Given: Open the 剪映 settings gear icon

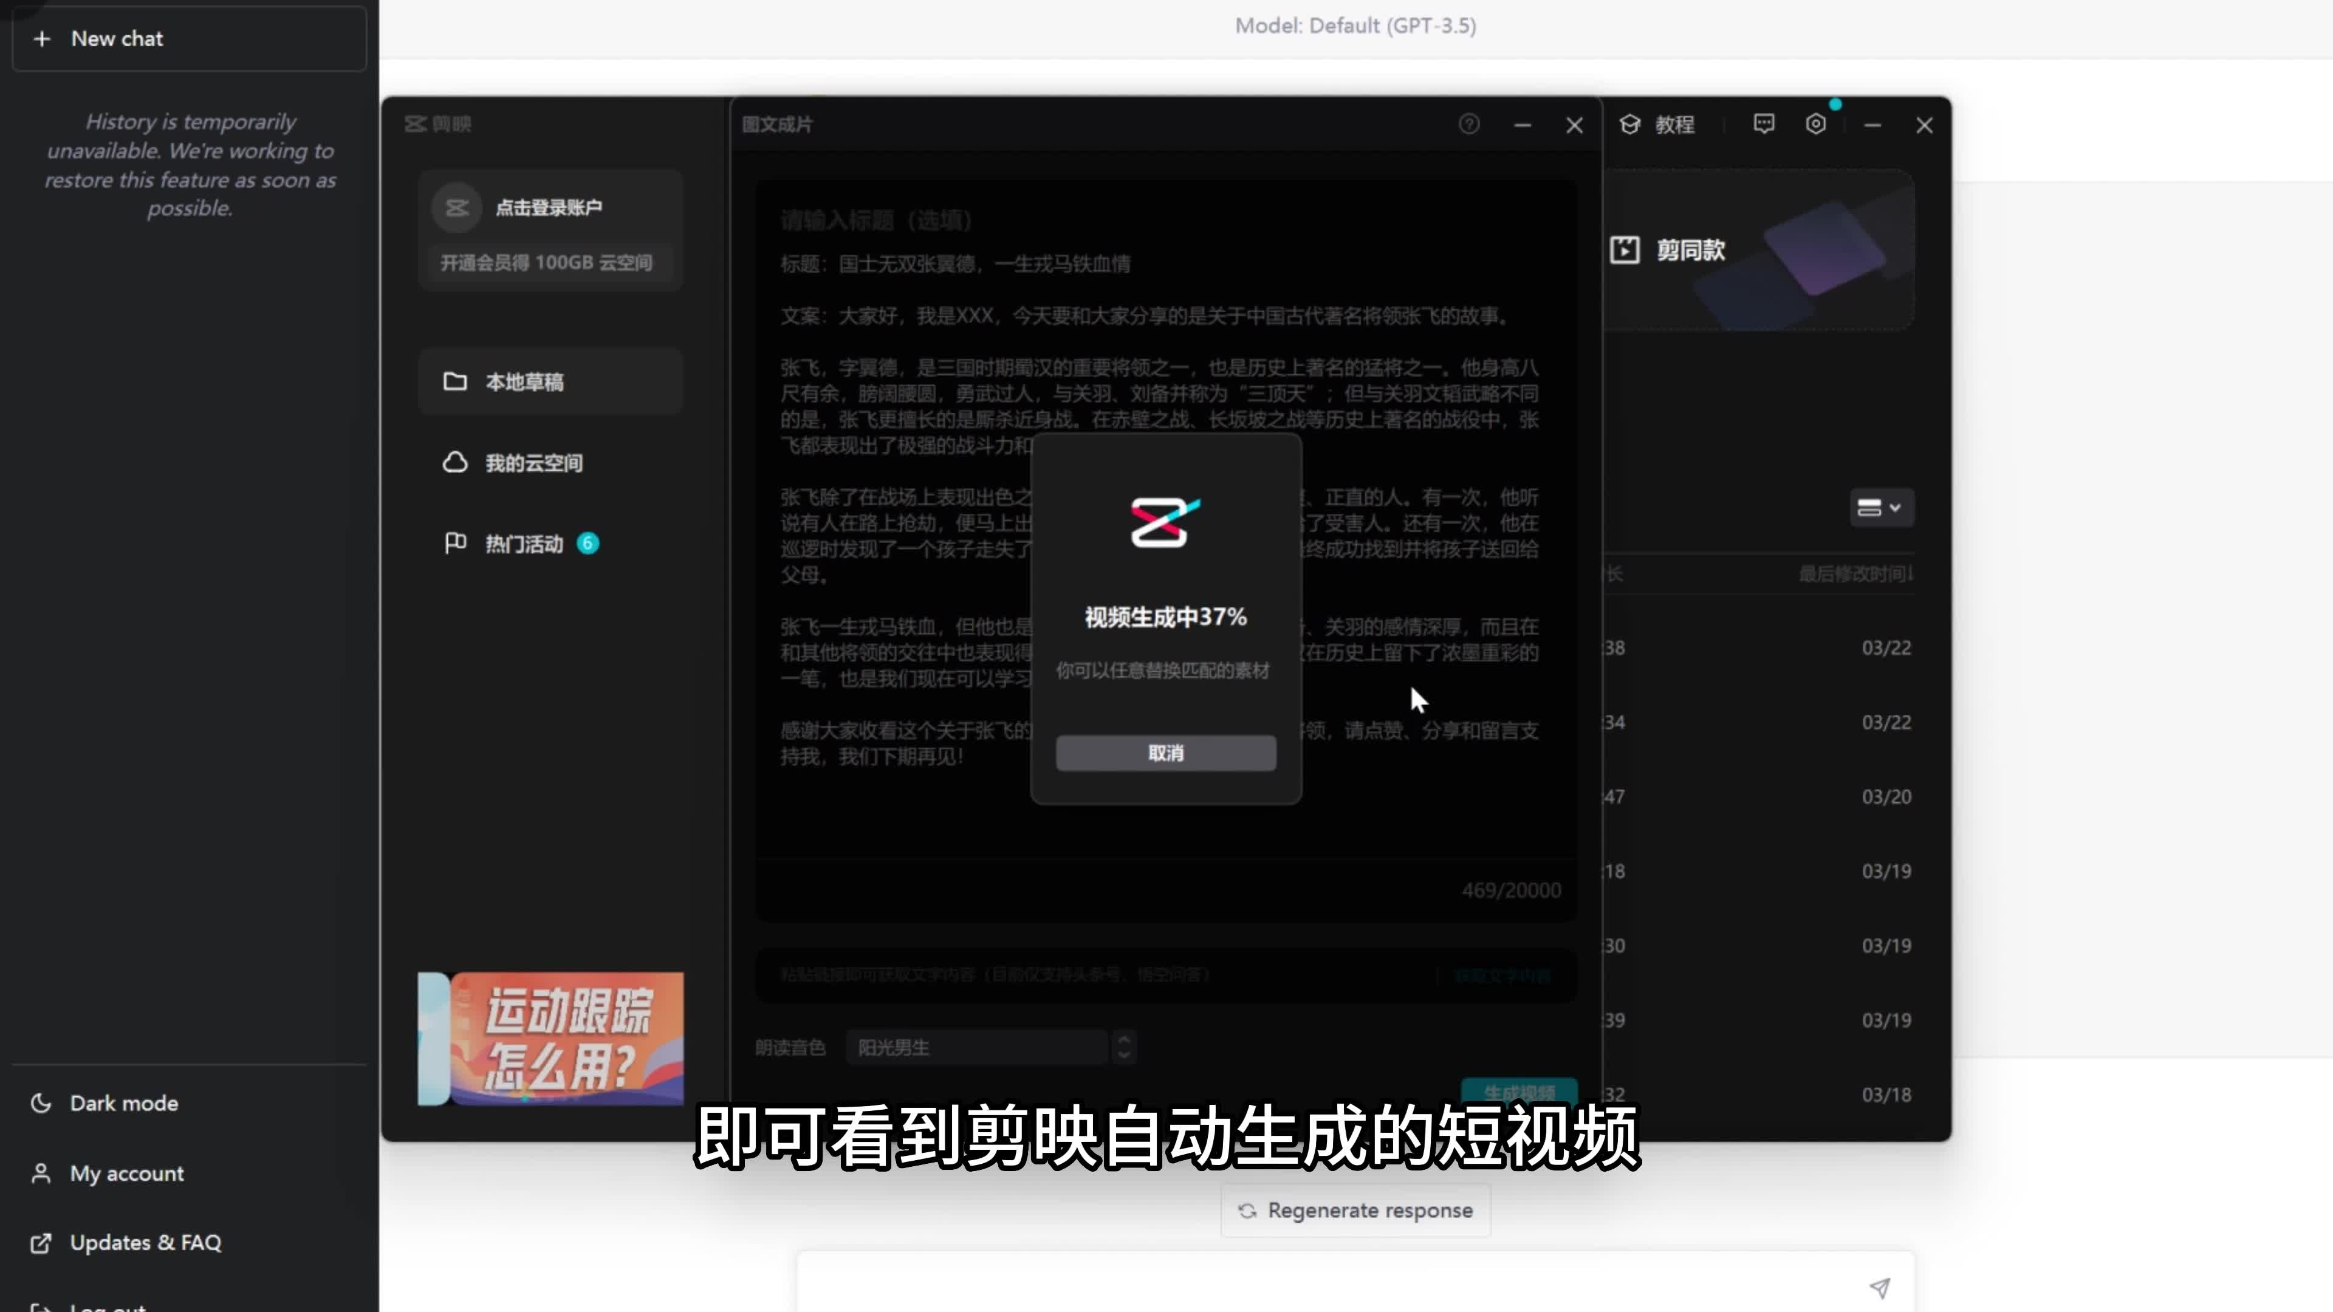Looking at the screenshot, I should click(x=1816, y=124).
